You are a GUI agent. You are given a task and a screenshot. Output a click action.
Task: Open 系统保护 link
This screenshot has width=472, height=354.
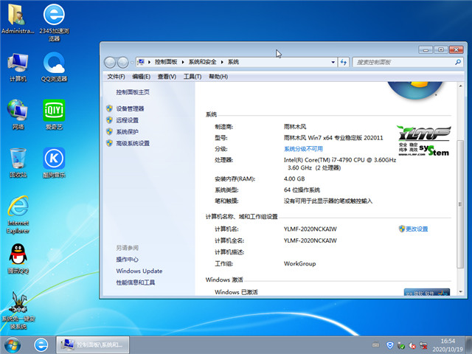[x=128, y=131]
